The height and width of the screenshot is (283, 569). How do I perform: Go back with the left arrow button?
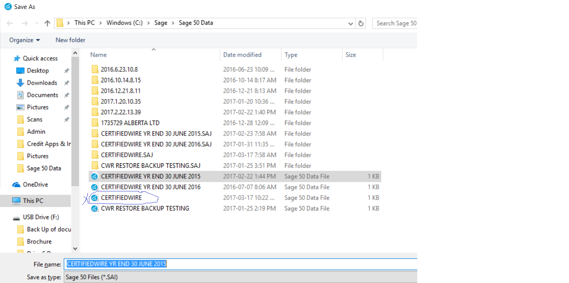click(10, 24)
